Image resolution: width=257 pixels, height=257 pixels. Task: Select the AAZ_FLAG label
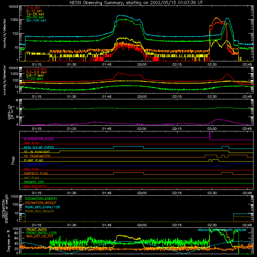[x=31, y=178]
